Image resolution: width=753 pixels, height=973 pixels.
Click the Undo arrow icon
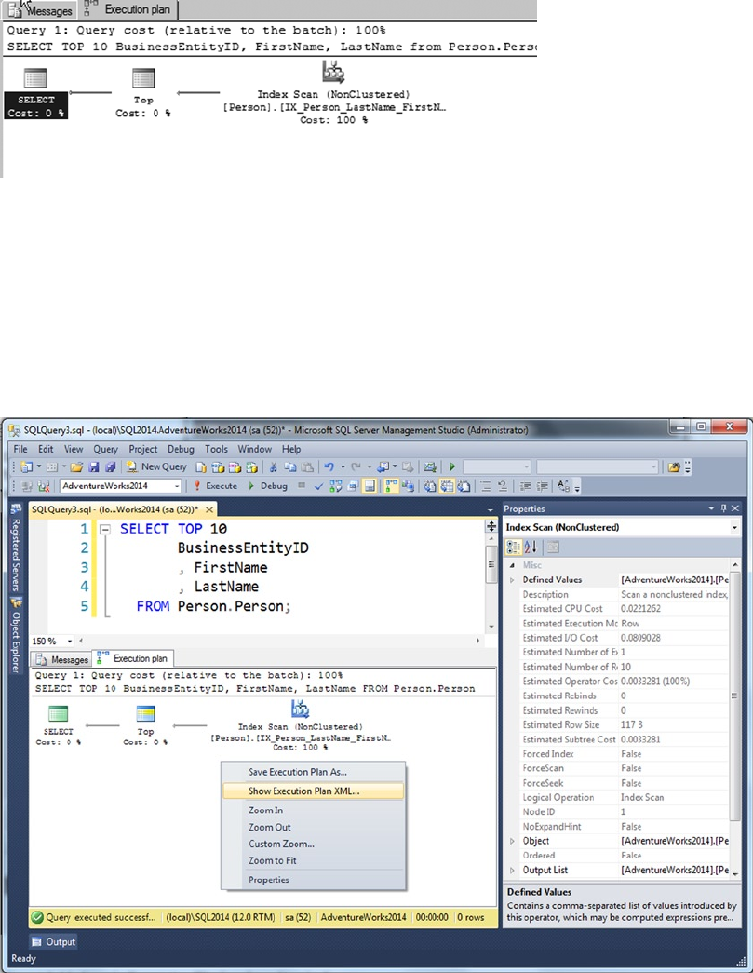pyautogui.click(x=329, y=466)
